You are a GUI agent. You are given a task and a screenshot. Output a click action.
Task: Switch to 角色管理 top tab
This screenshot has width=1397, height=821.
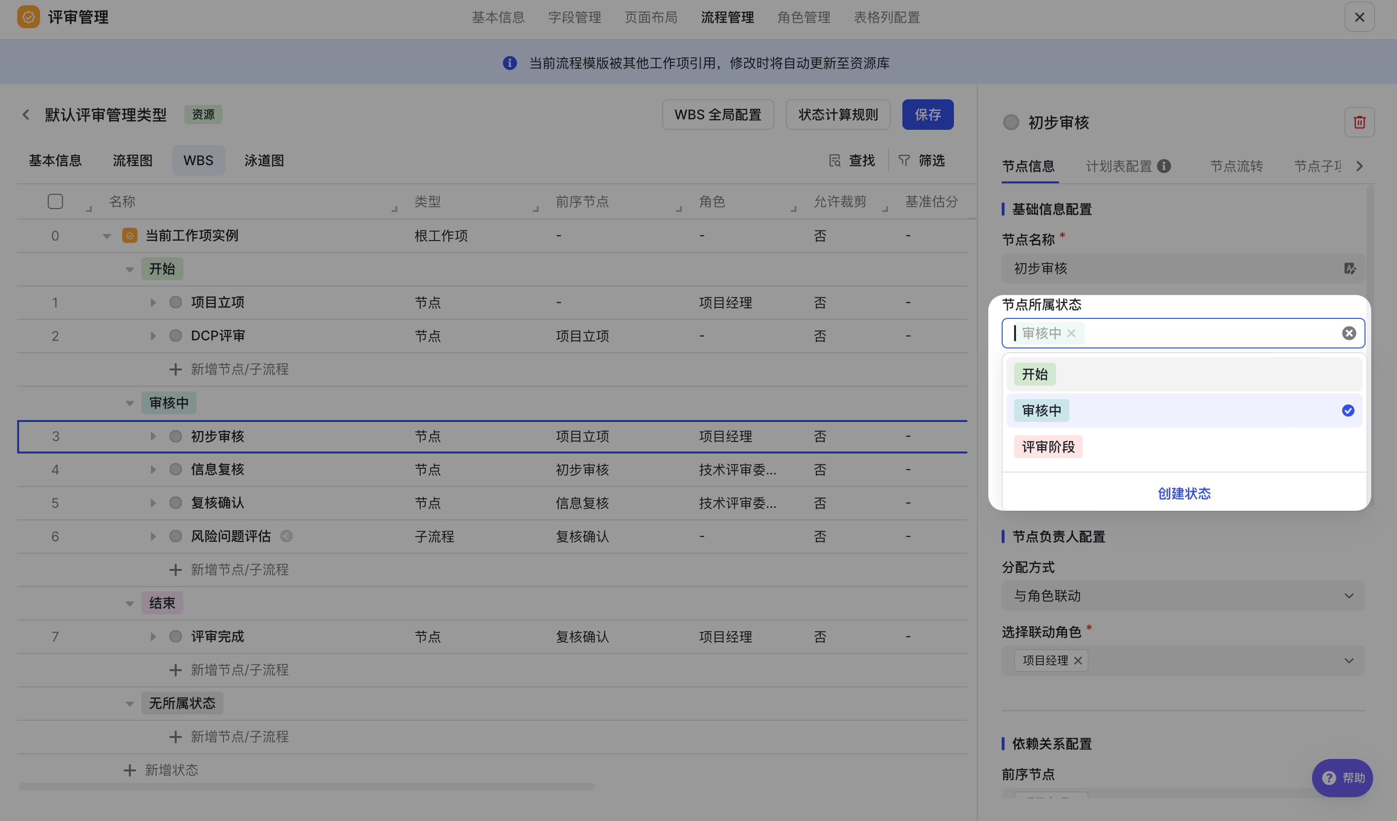[803, 17]
